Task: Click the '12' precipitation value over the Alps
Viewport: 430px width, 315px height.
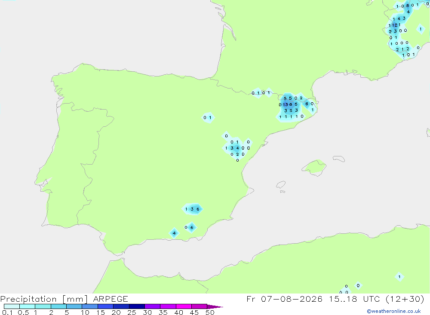Action: pos(395,25)
